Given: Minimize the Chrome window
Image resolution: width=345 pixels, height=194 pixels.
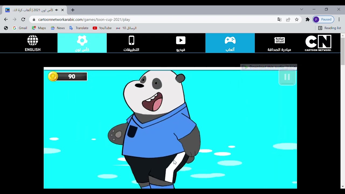Looking at the screenshot, I should click(x=314, y=9).
